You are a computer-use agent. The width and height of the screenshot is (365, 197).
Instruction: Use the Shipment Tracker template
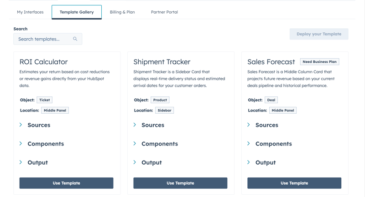click(180, 183)
